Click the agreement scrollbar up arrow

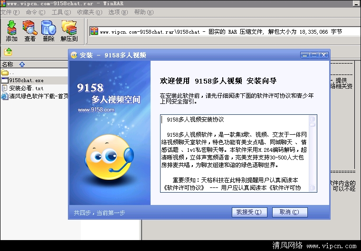(x=313, y=119)
